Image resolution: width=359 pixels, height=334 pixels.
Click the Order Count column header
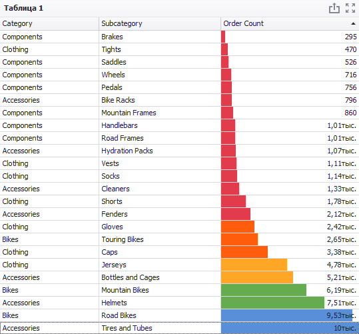point(290,23)
